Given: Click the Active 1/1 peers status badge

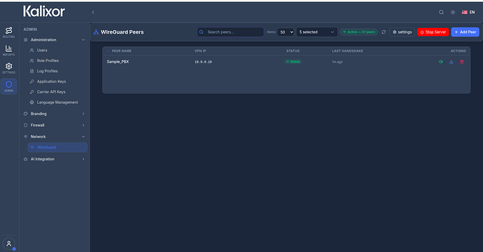Looking at the screenshot, I should (359, 32).
